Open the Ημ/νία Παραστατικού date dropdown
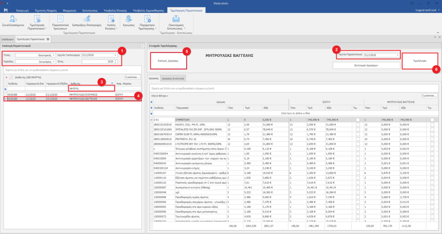 point(398,55)
